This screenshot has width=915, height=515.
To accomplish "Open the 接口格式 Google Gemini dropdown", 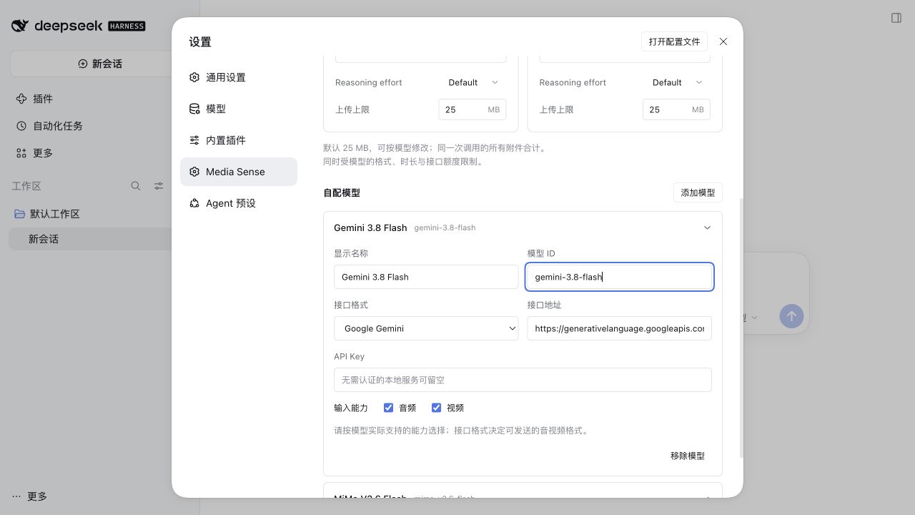I will [x=426, y=328].
